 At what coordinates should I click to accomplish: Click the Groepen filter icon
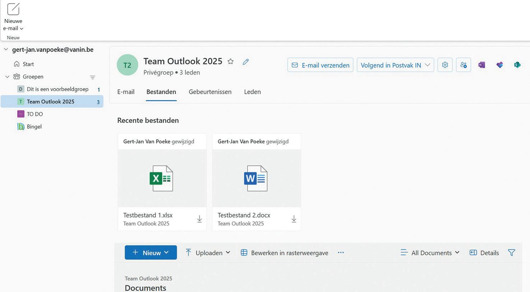pos(92,77)
